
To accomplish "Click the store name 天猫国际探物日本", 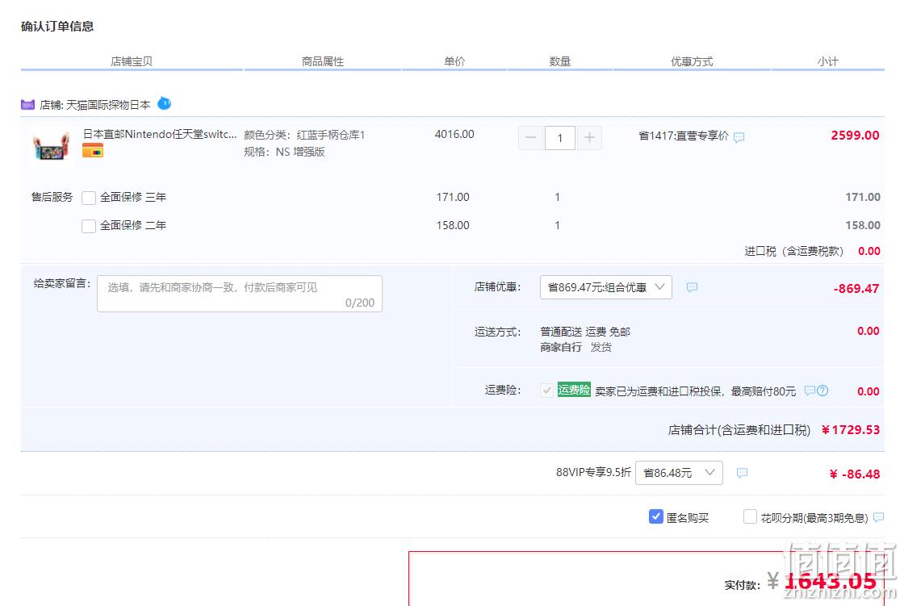I will [108, 105].
